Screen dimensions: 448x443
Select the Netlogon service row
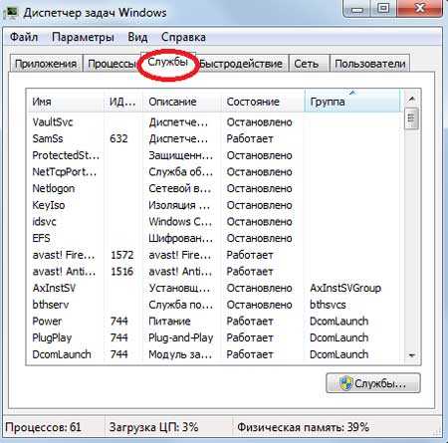tap(214, 188)
